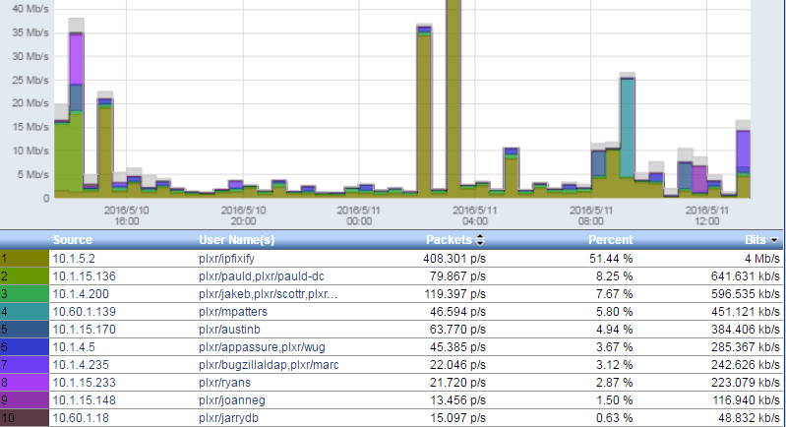Image resolution: width=786 pixels, height=427 pixels.
Task: Select user name plxr/ipfixify
Action: (x=226, y=259)
